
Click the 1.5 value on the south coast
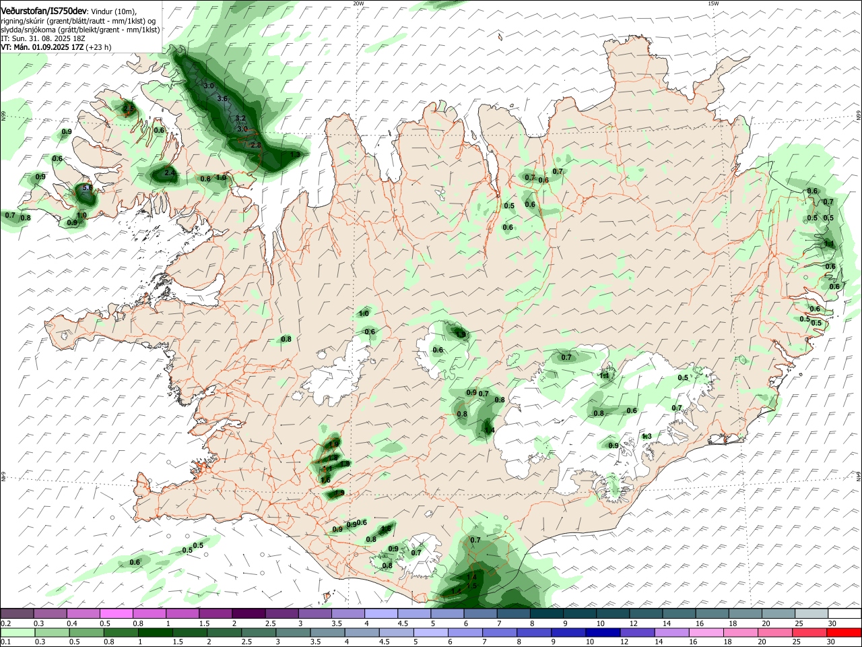coord(471,586)
